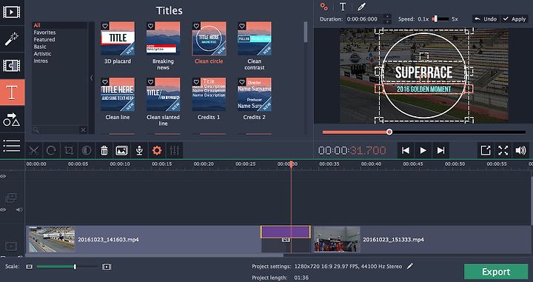Open the More list tab in sidebar

pyautogui.click(x=12, y=145)
